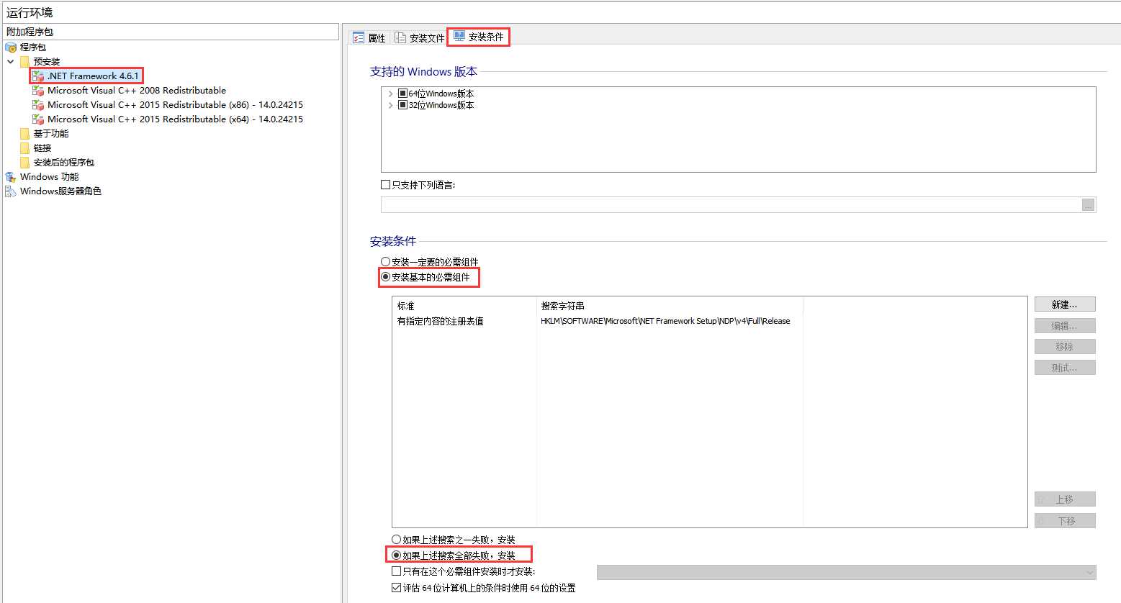Image resolution: width=1121 pixels, height=603 pixels.
Task: Click the 测试... button
Action: pyautogui.click(x=1065, y=368)
